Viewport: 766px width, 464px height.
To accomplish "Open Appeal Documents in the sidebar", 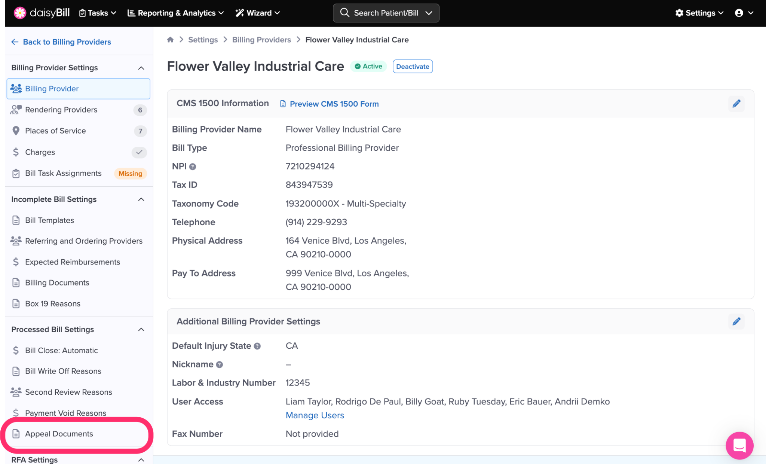I will (x=59, y=434).
